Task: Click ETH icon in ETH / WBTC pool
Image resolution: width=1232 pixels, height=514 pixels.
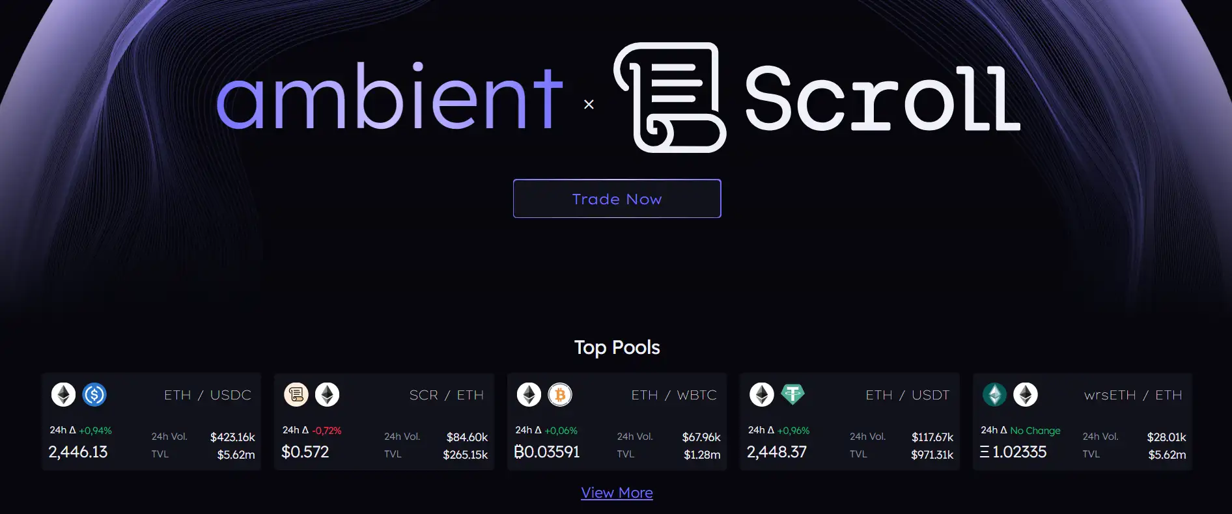Action: [x=529, y=394]
